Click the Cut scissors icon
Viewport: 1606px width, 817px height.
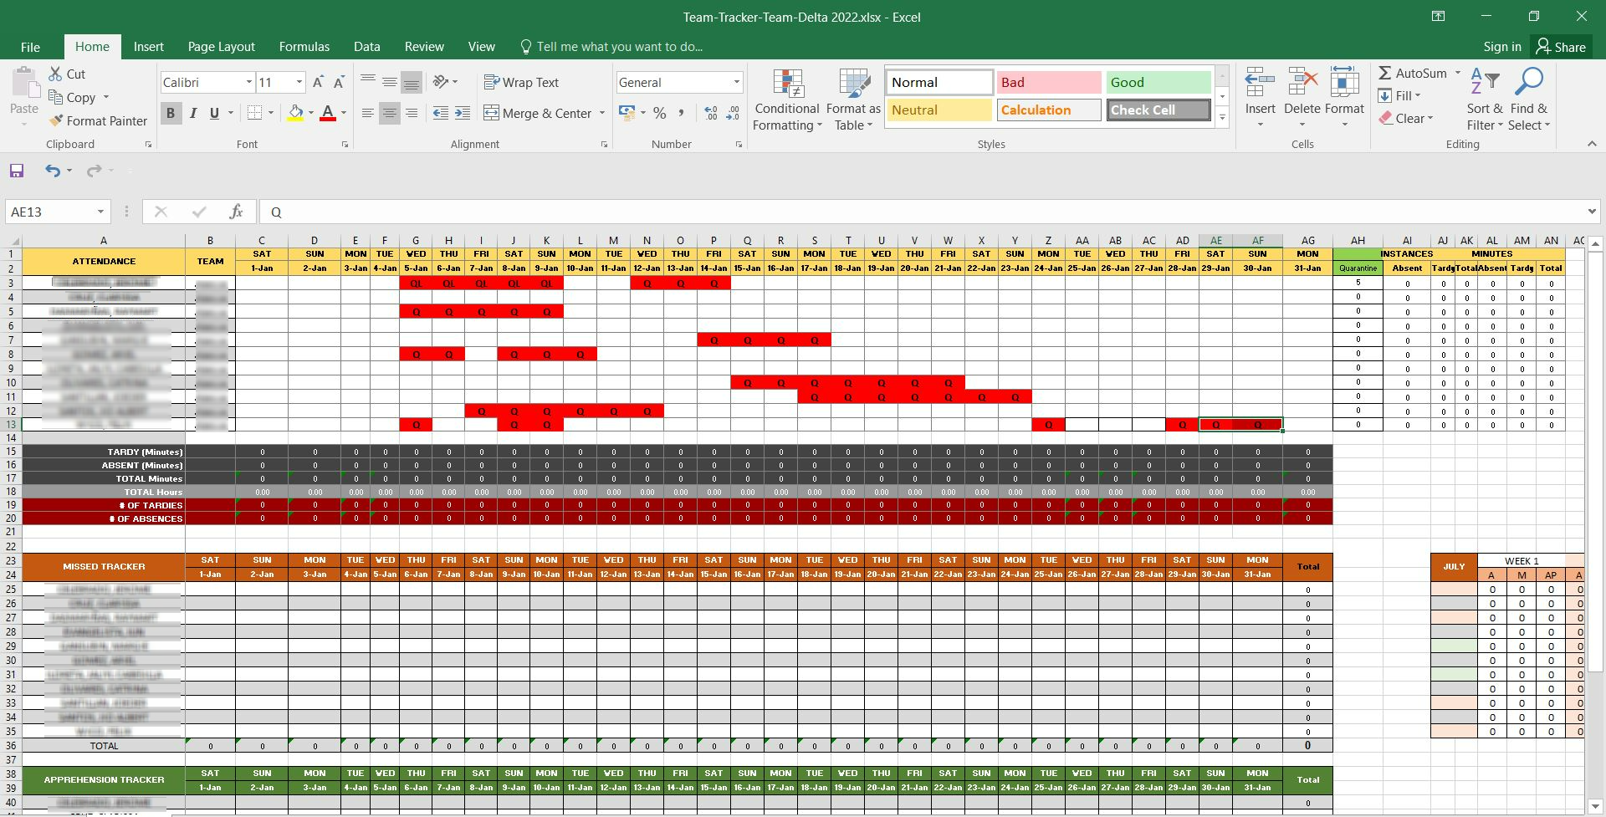click(x=56, y=74)
